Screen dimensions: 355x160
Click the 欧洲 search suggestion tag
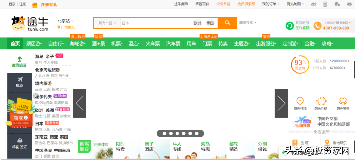tap(197, 23)
